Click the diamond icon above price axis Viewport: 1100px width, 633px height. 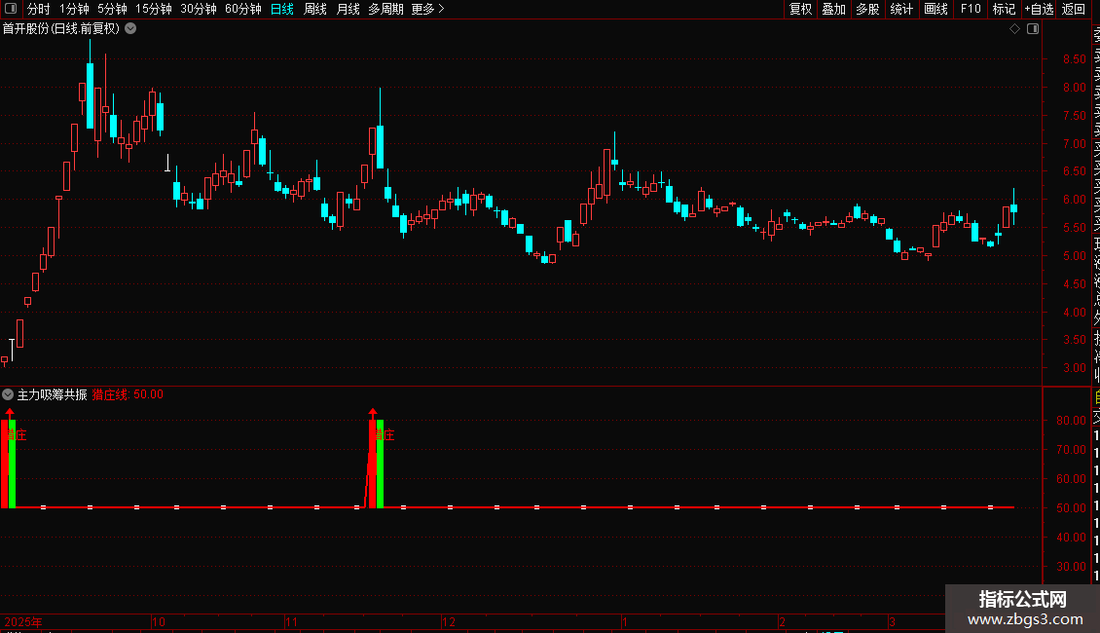click(x=1014, y=29)
